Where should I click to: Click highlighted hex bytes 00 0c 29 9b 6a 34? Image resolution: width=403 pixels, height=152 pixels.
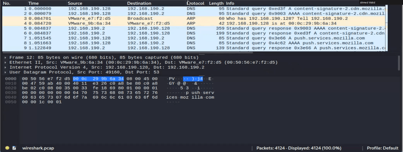99,79
